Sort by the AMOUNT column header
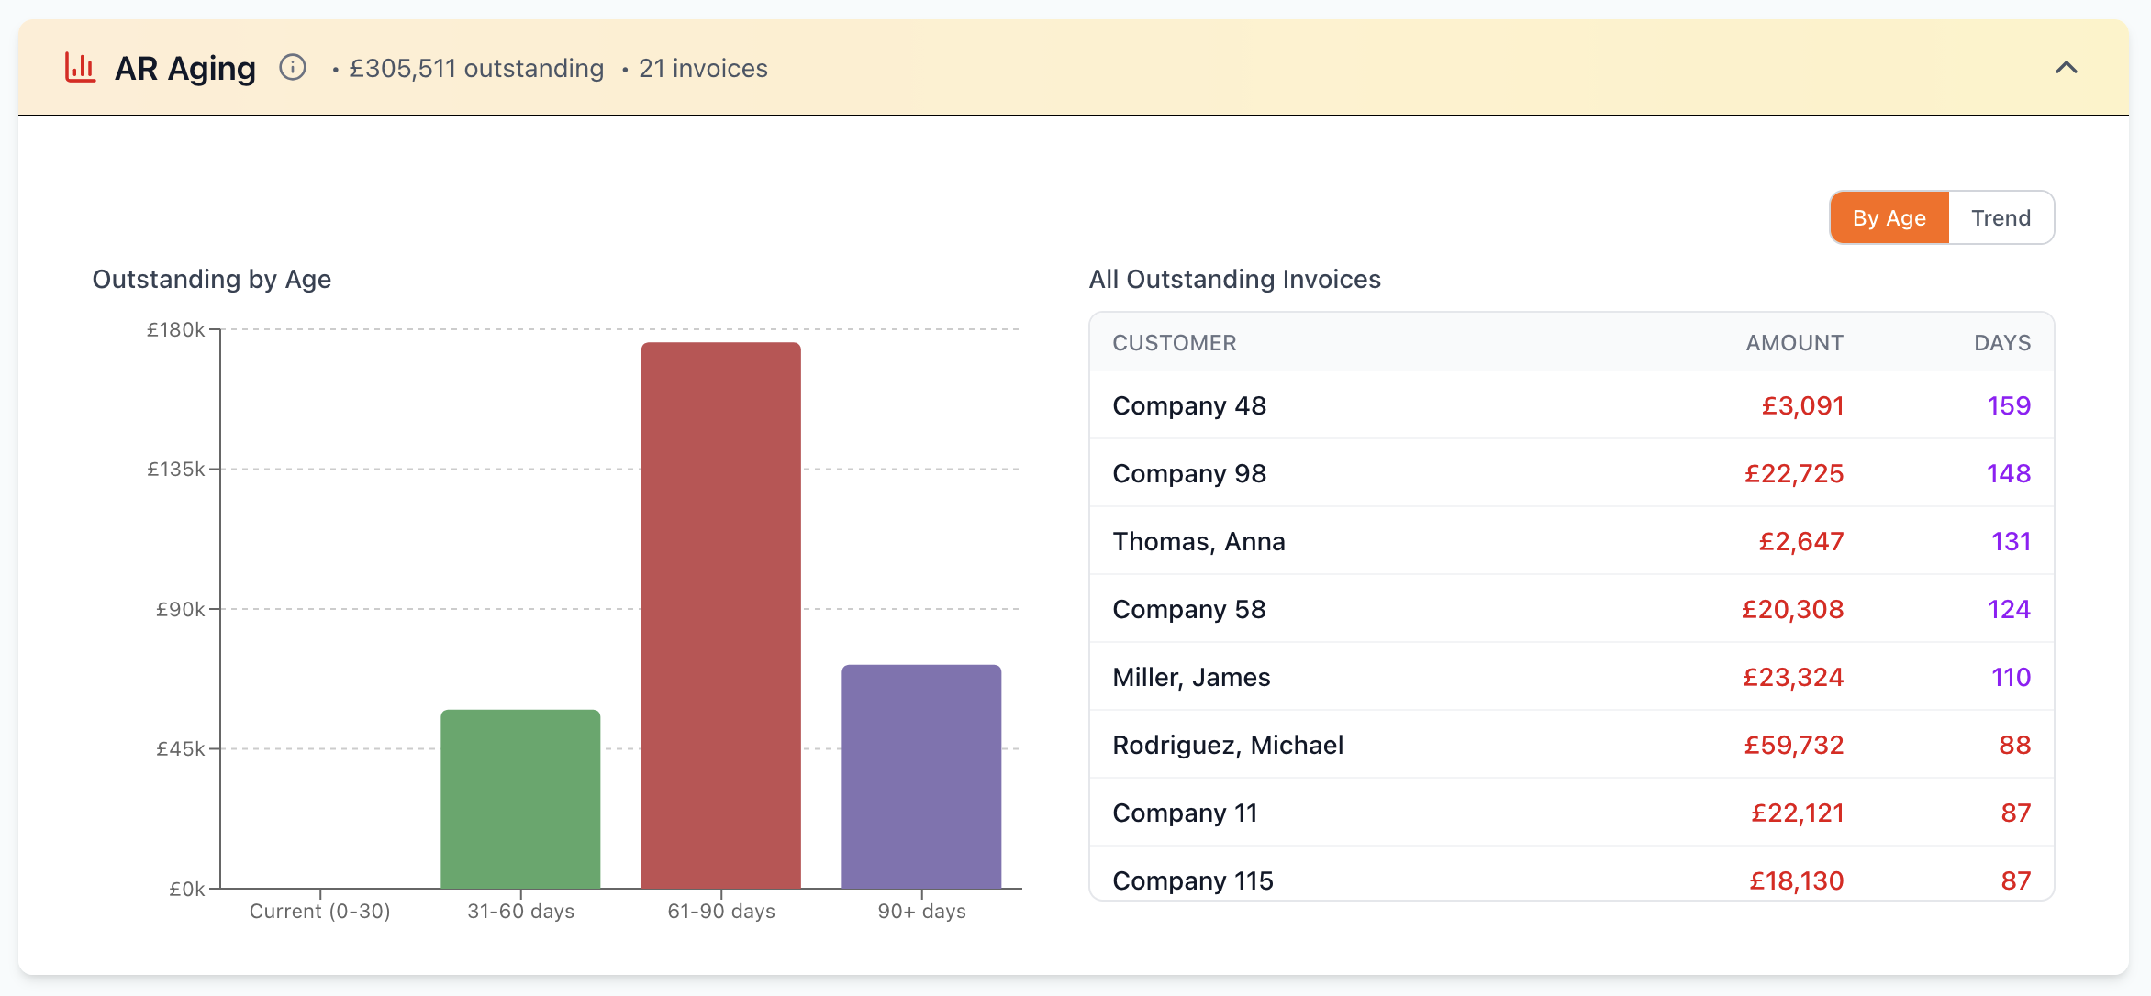Image resolution: width=2151 pixels, height=996 pixels. click(1794, 343)
